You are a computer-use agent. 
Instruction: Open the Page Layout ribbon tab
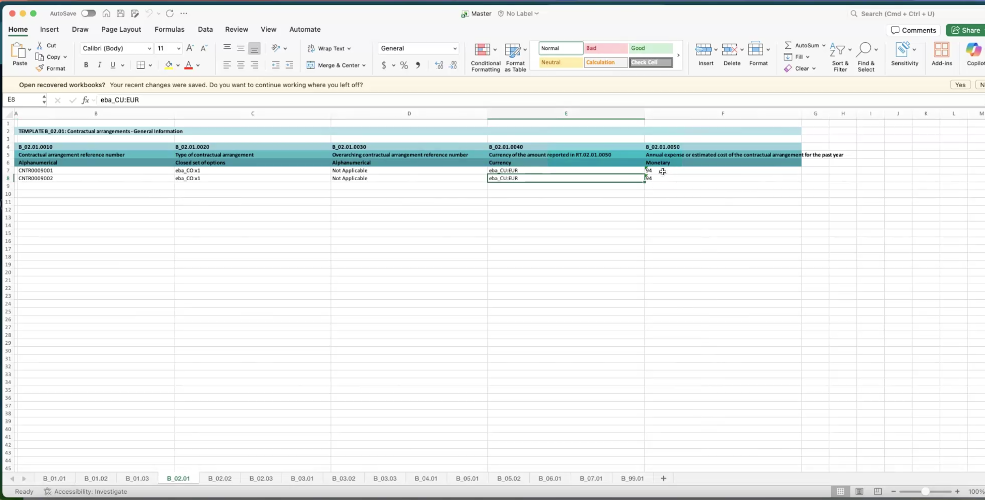click(121, 29)
